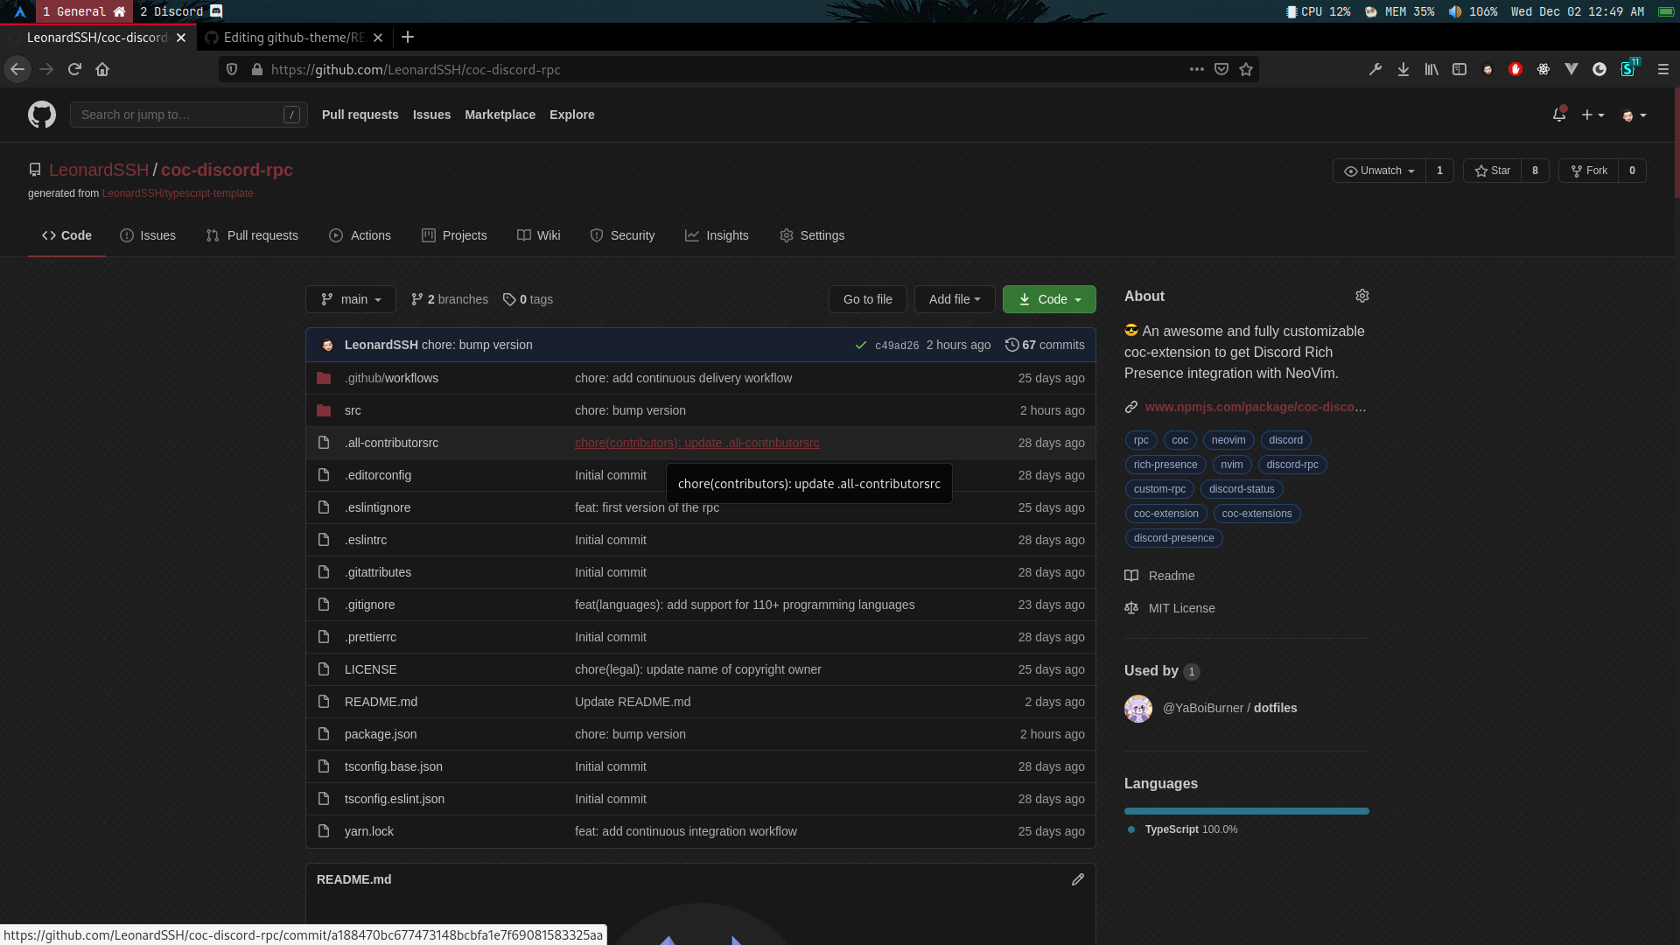Edit README.md with the pencil icon
1680x945 pixels.
(1077, 879)
